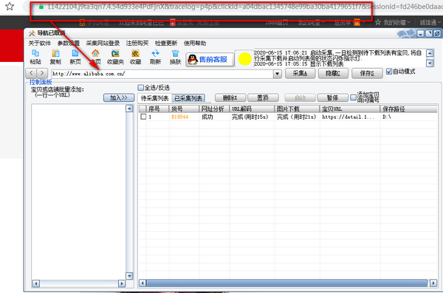Click the 收藏 bookmark icon
Viewport: 443px width, 293px height.
pos(135,57)
